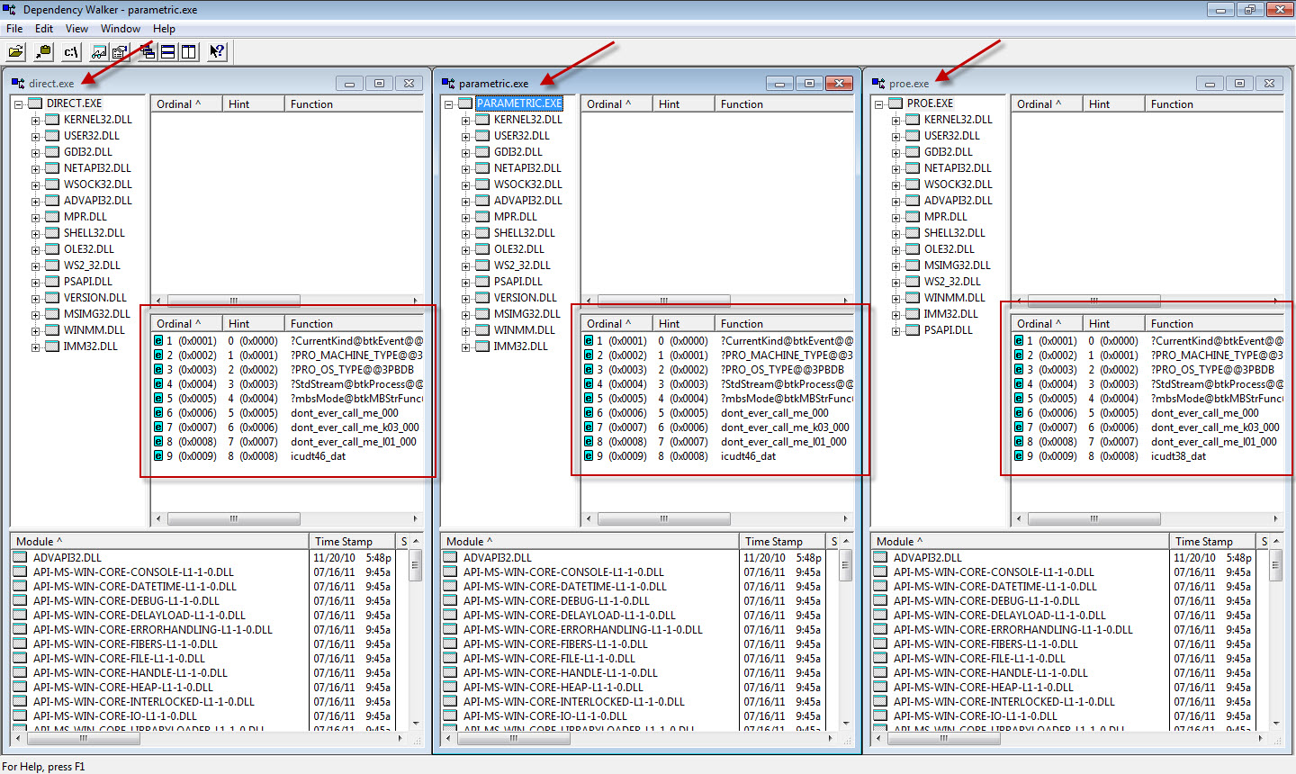Open the Window menu
The image size is (1296, 774).
pos(120,29)
